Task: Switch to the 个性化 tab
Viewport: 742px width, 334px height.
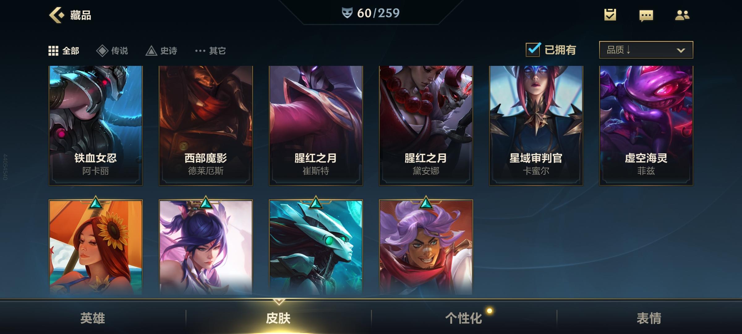Action: [x=464, y=318]
